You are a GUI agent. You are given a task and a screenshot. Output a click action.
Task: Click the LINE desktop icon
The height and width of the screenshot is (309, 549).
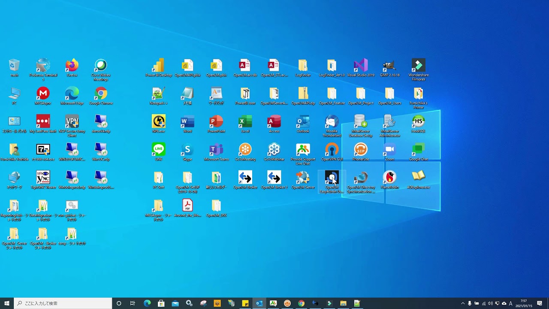159,152
